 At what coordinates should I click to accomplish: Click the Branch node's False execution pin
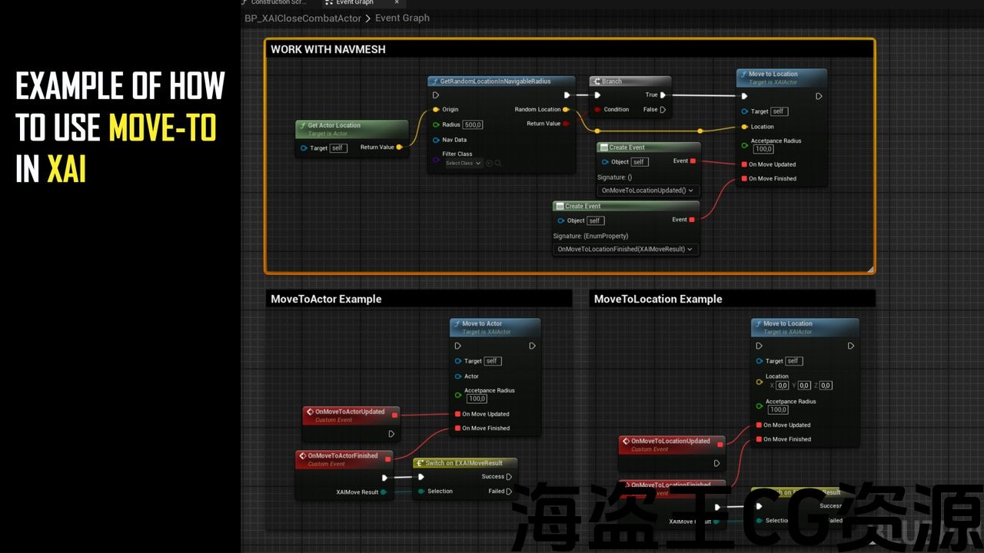(x=663, y=110)
